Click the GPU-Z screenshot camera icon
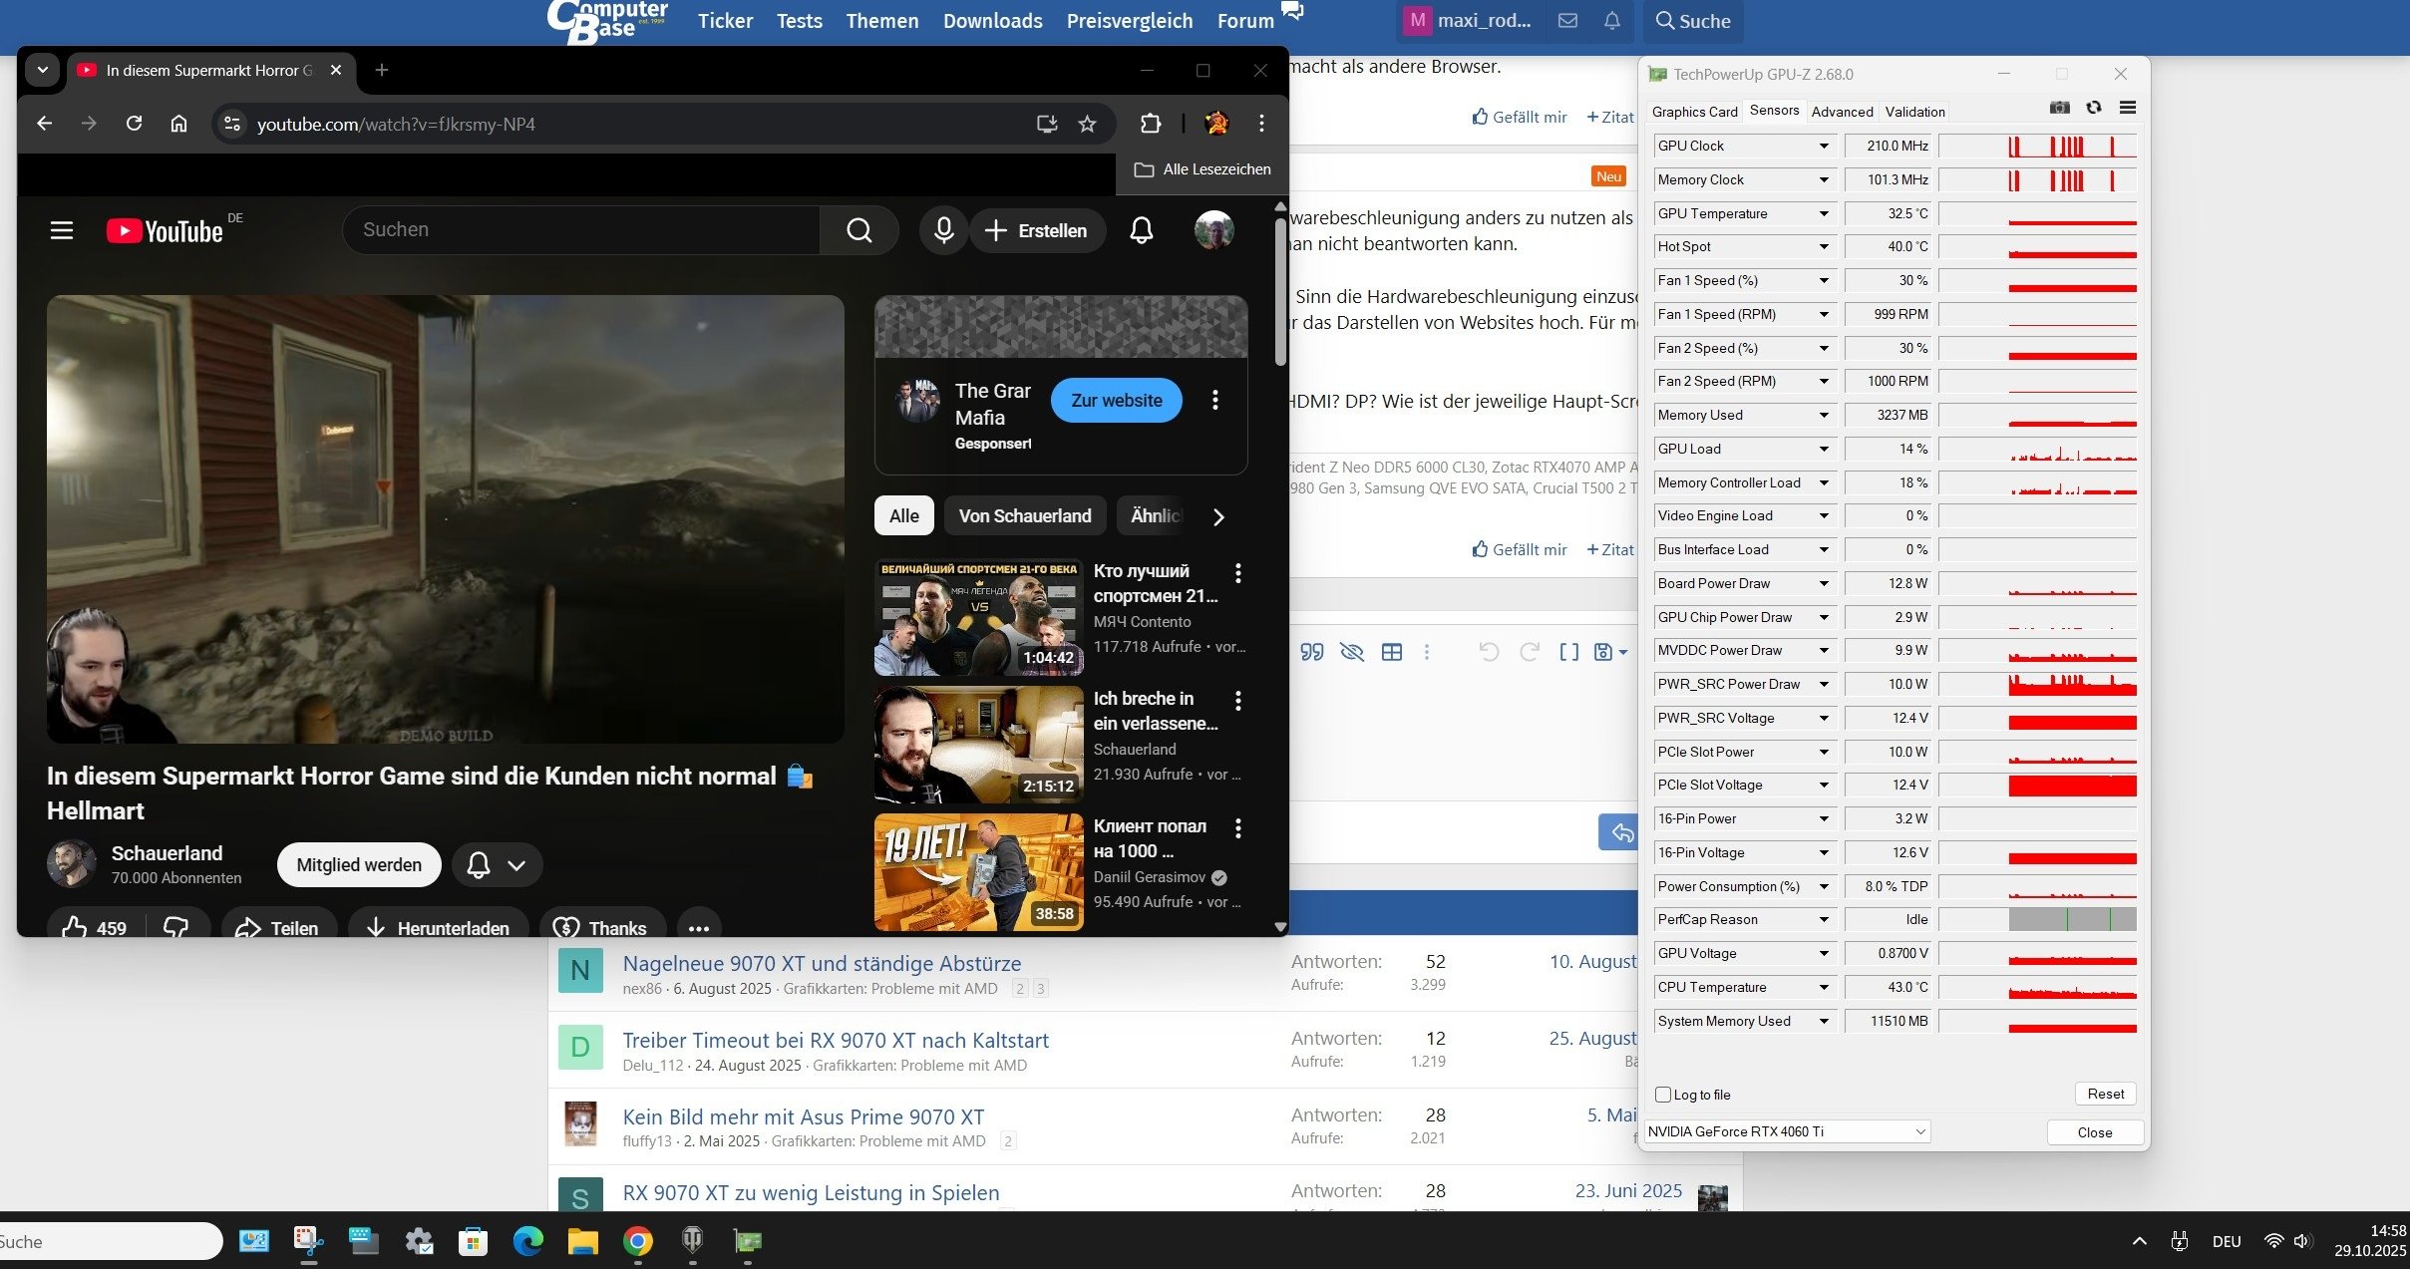2410x1269 pixels. pyautogui.click(x=2059, y=108)
